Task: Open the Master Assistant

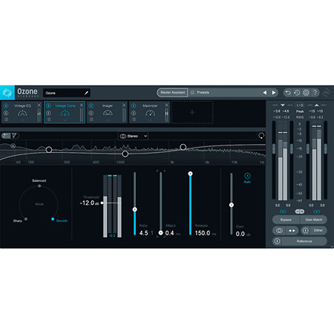Action: point(172,93)
